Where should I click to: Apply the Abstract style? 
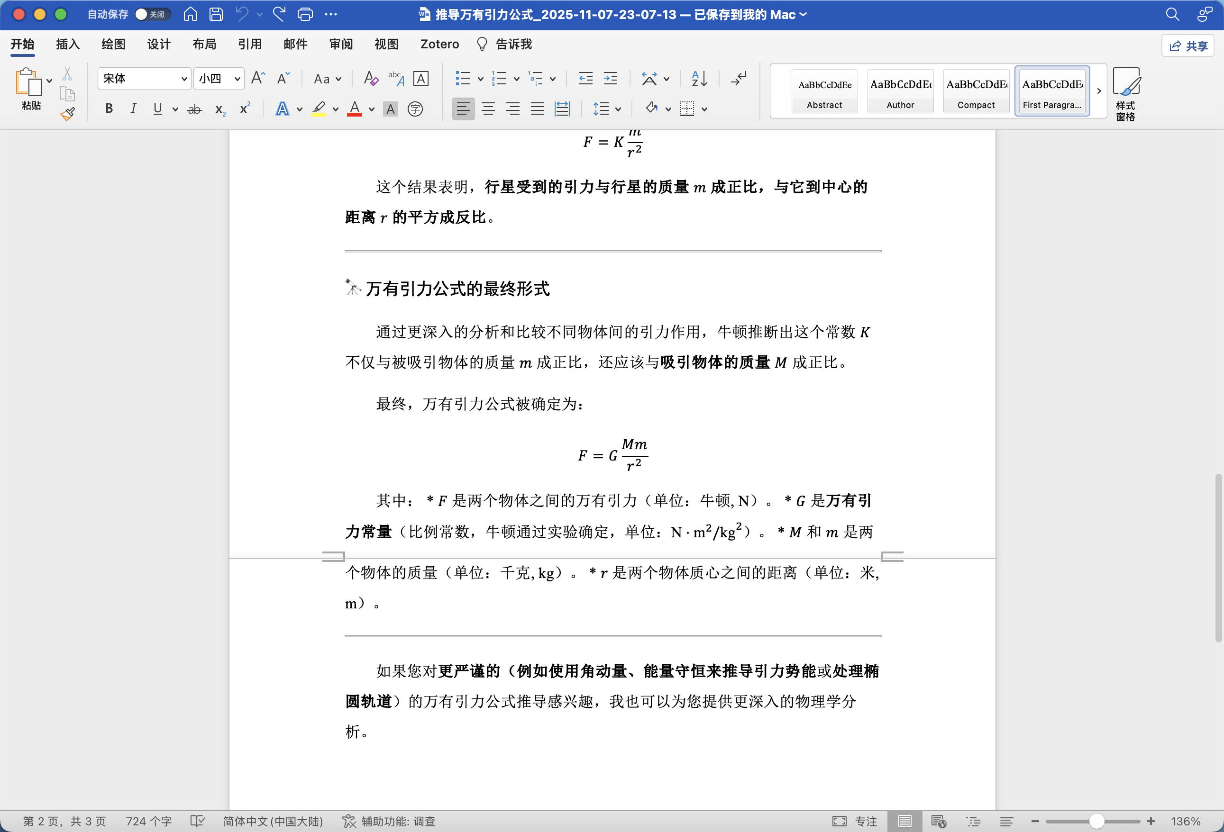pos(824,91)
